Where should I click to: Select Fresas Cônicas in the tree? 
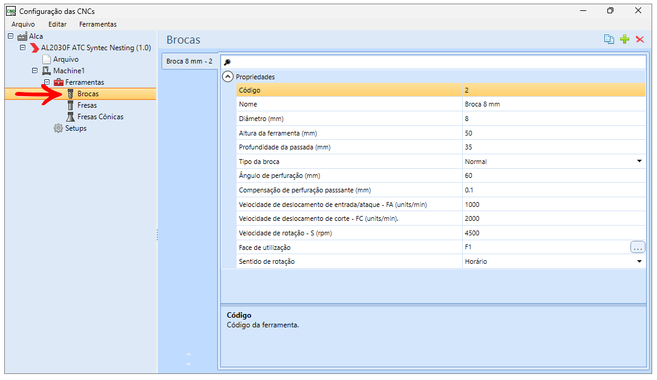click(100, 117)
